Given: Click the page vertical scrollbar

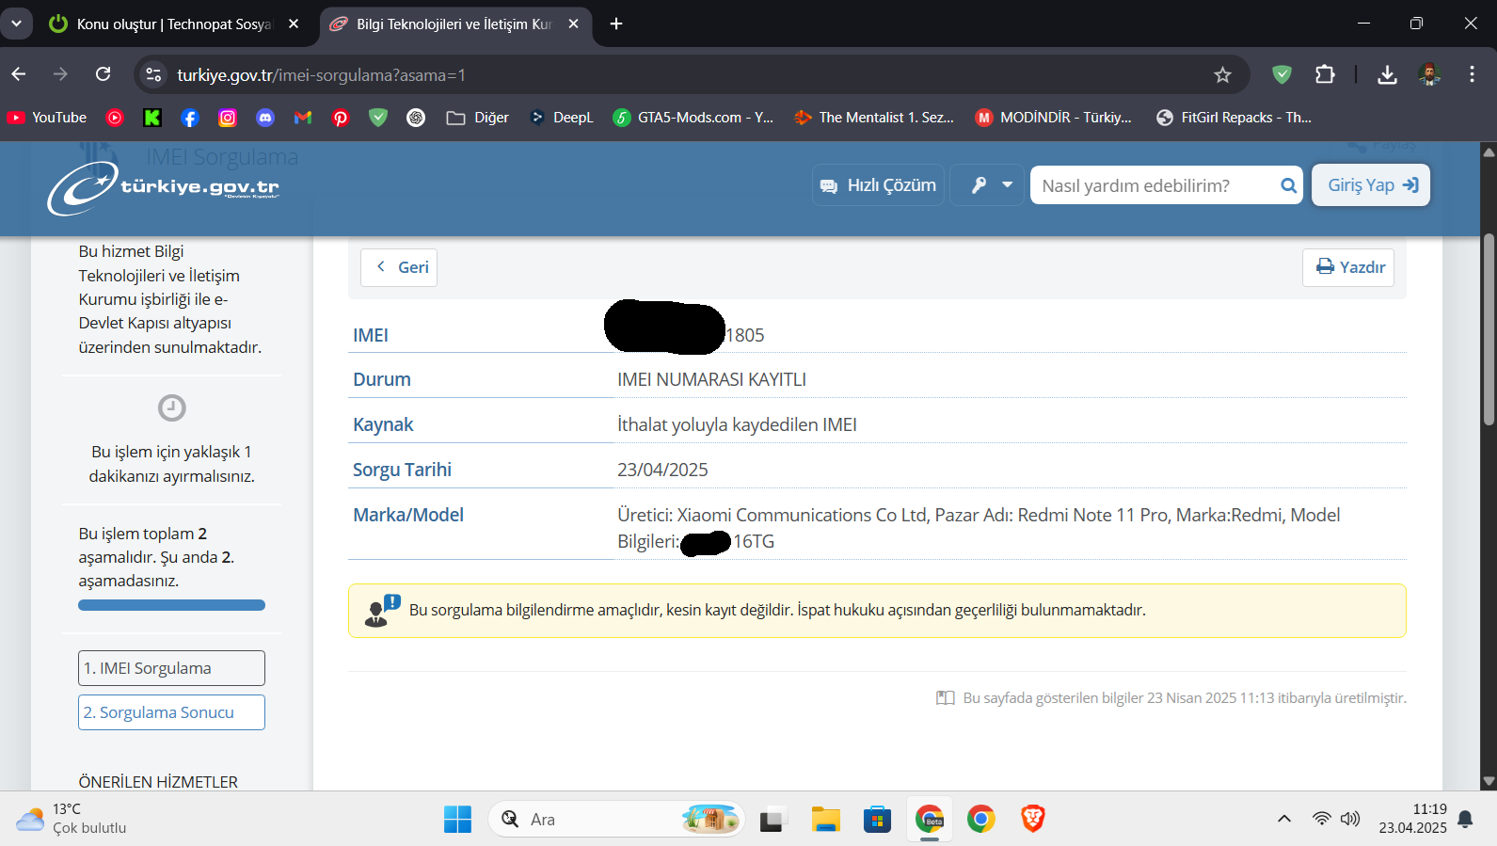Looking at the screenshot, I should pos(1489,329).
